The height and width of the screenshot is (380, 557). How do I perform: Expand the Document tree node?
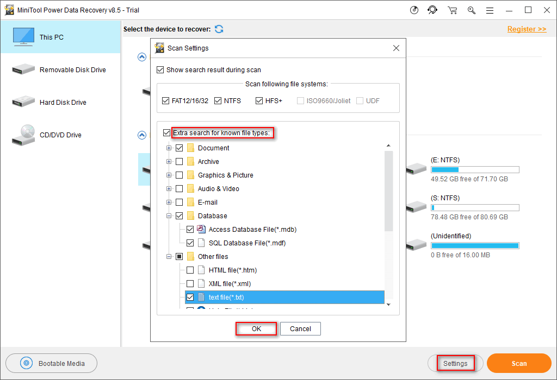tap(169, 148)
